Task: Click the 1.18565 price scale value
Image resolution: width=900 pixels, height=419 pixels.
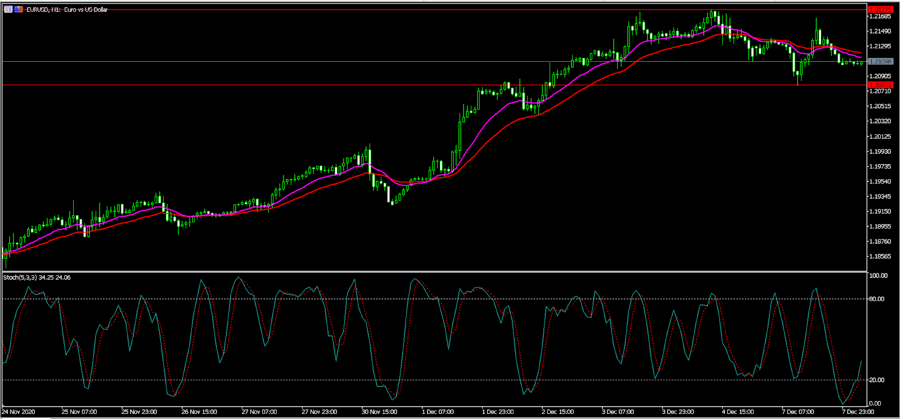Action: pyautogui.click(x=880, y=257)
